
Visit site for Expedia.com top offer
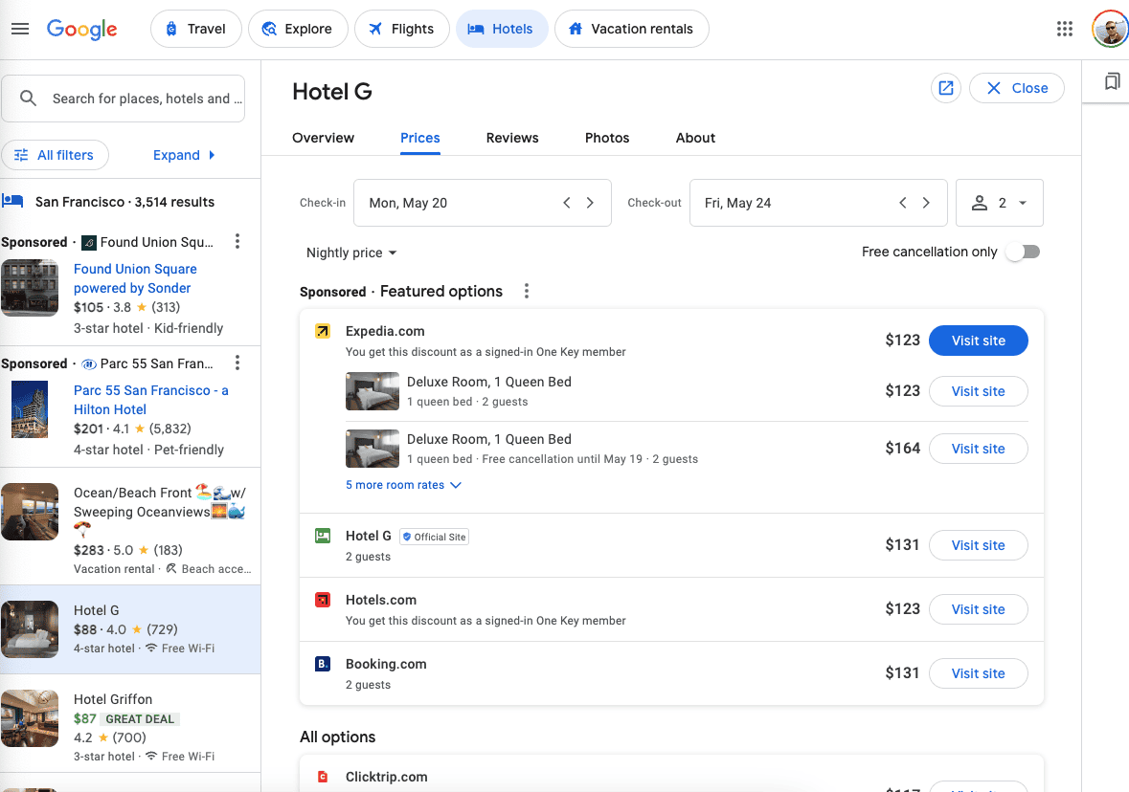[x=978, y=341]
